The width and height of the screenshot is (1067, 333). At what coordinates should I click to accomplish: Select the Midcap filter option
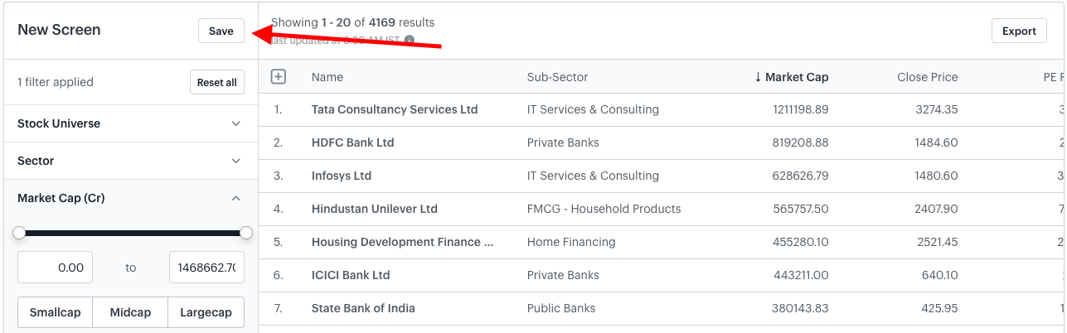tap(131, 312)
